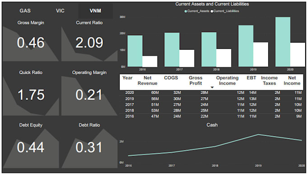The width and height of the screenshot is (307, 174).
Task: Click the Debt Ratio 0.31 card
Action: tap(89, 145)
